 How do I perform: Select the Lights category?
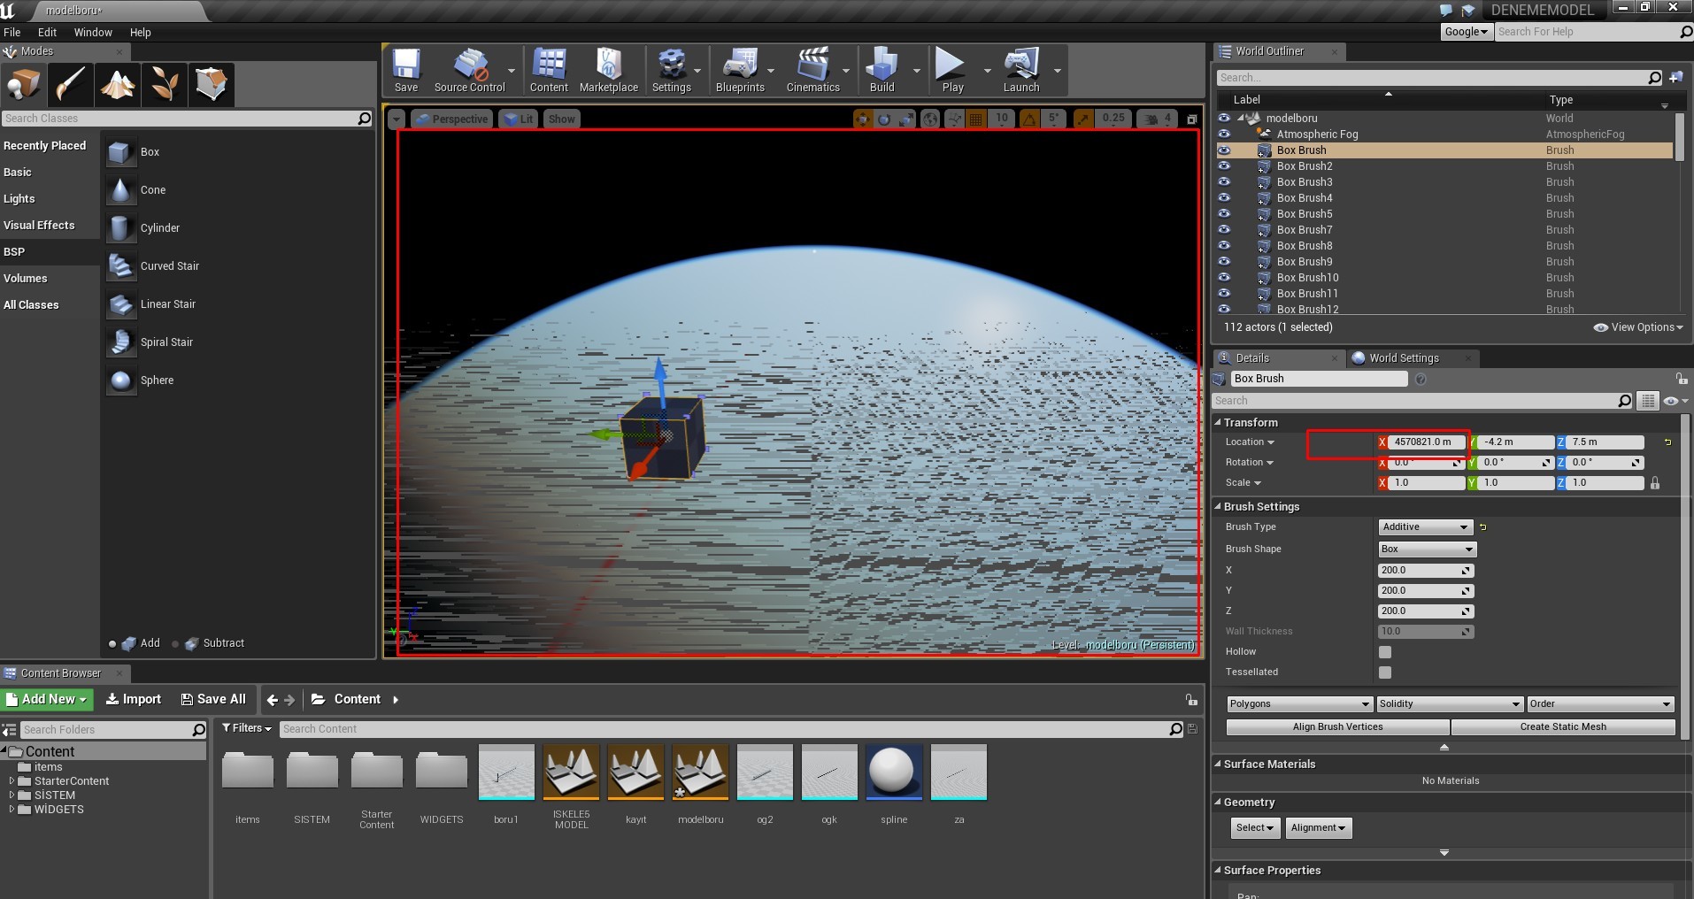[19, 199]
